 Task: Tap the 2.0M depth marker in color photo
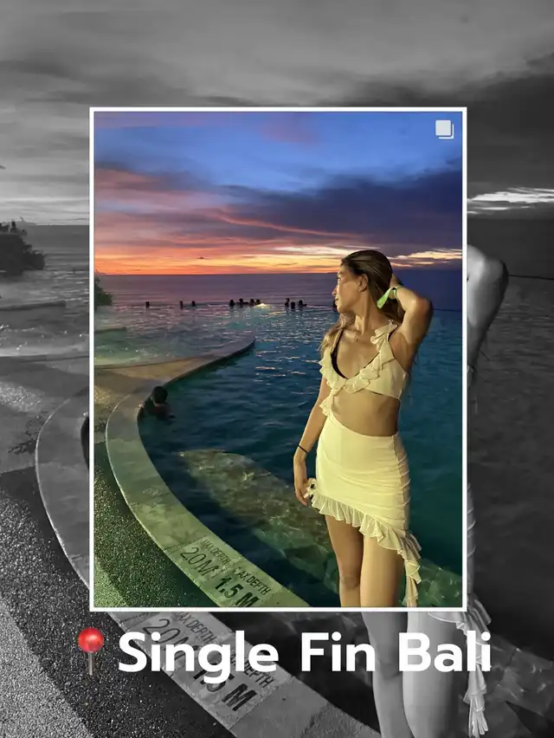point(200,560)
